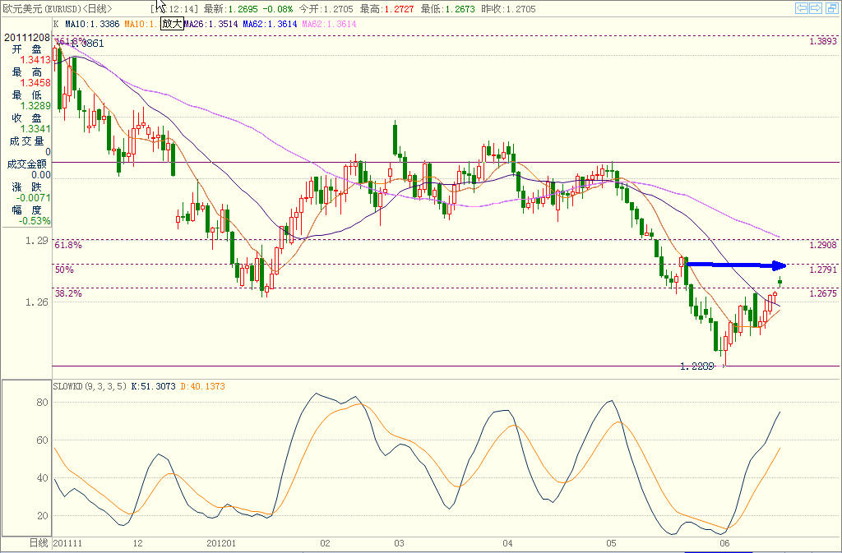Click the 05 month marker on time axis
The image size is (842, 553).
pos(611,543)
